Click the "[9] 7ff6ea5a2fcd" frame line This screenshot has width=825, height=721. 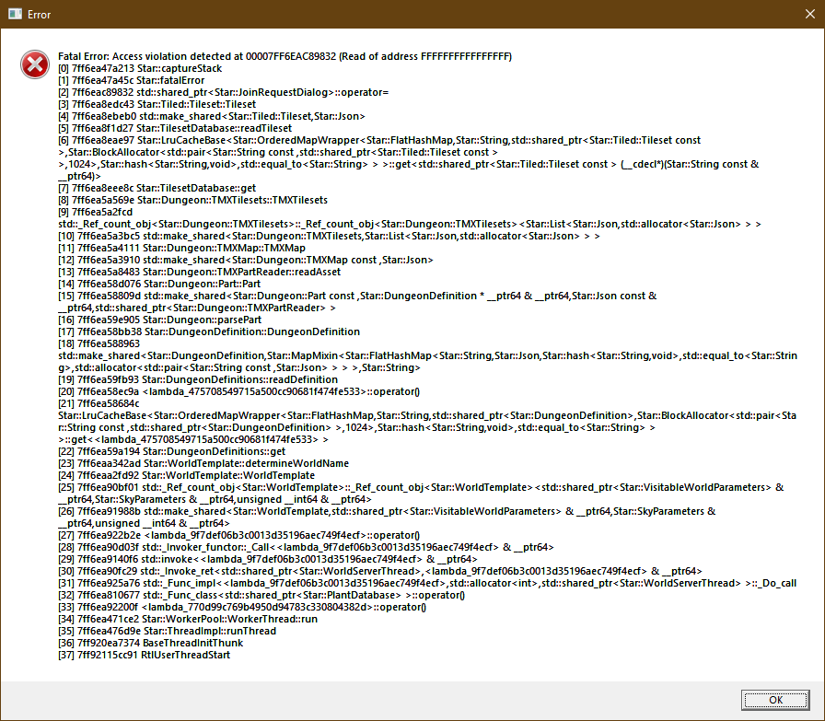click(95, 212)
